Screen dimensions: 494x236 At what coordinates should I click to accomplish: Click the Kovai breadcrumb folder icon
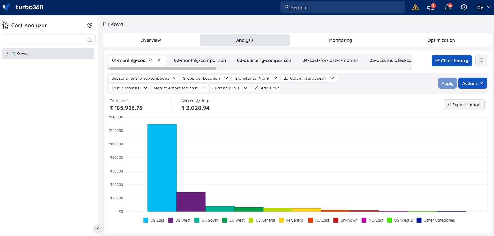click(x=106, y=24)
